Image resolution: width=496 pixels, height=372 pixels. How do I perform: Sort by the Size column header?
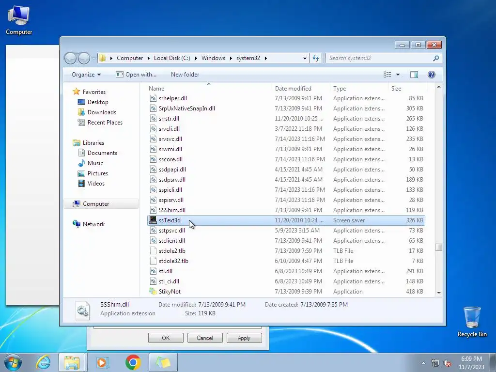point(407,89)
